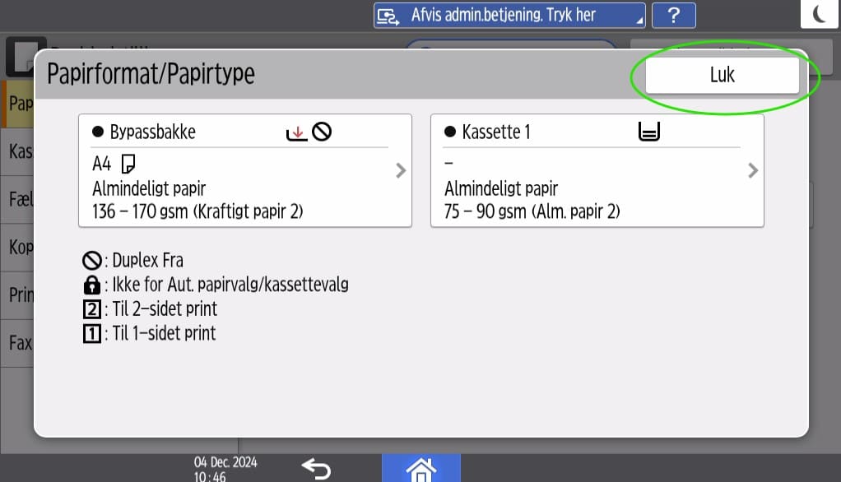Click the Kassette 1 tray icon

(x=649, y=132)
